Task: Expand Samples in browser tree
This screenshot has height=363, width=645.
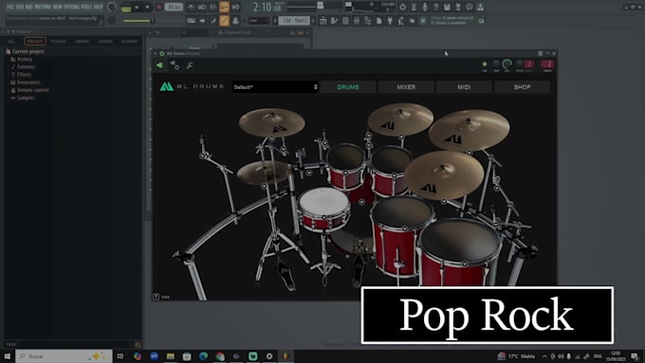Action: (23, 98)
